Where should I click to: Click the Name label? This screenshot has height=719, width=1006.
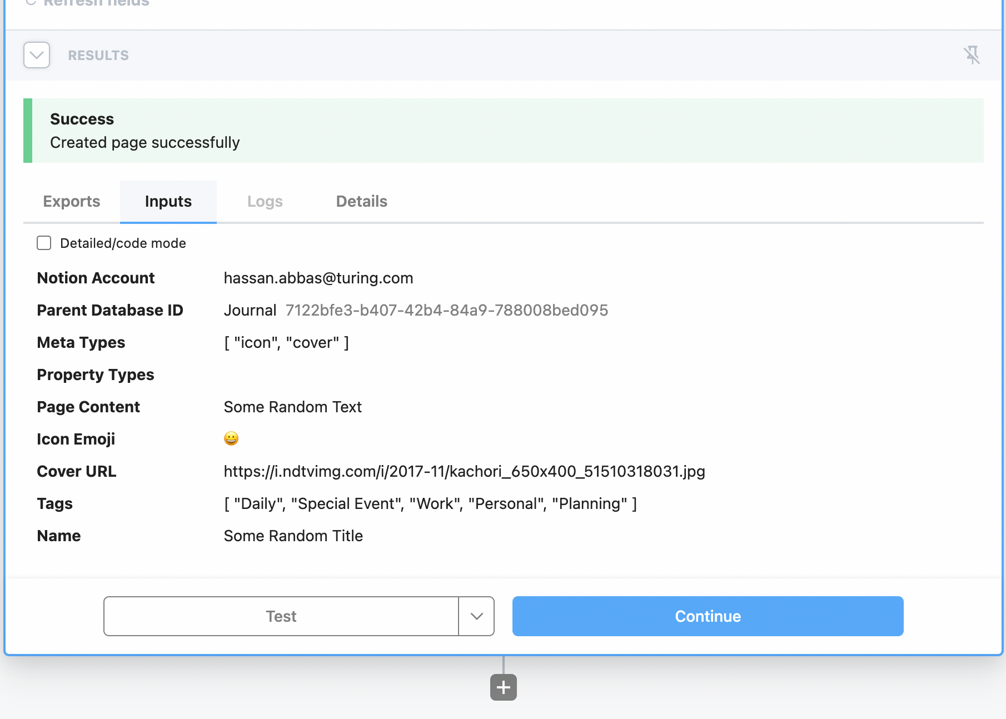59,536
